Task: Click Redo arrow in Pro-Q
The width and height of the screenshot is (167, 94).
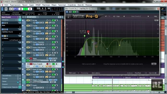Action: (x=109, y=16)
